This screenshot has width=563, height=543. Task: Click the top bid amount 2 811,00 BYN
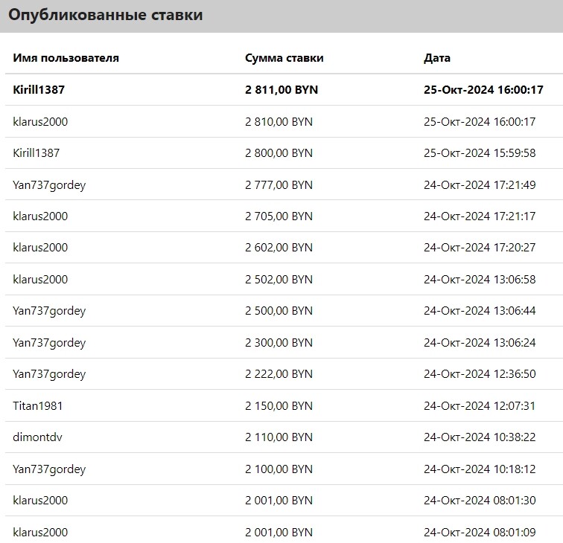click(x=281, y=89)
